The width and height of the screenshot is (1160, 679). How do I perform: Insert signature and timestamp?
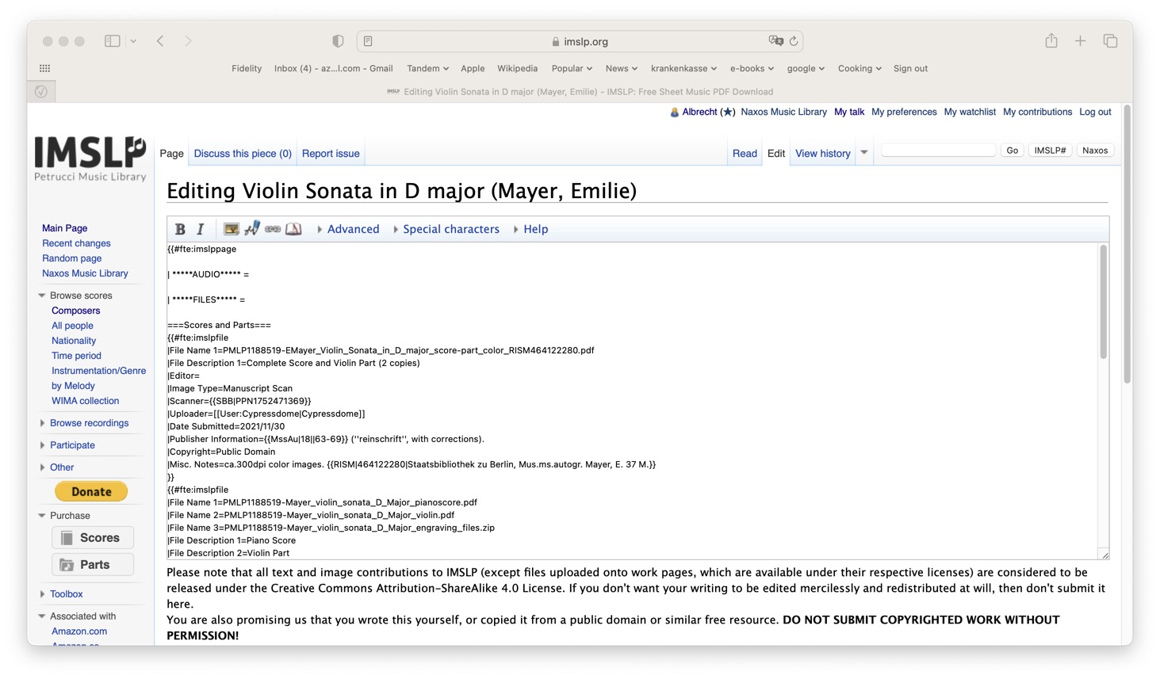252,229
